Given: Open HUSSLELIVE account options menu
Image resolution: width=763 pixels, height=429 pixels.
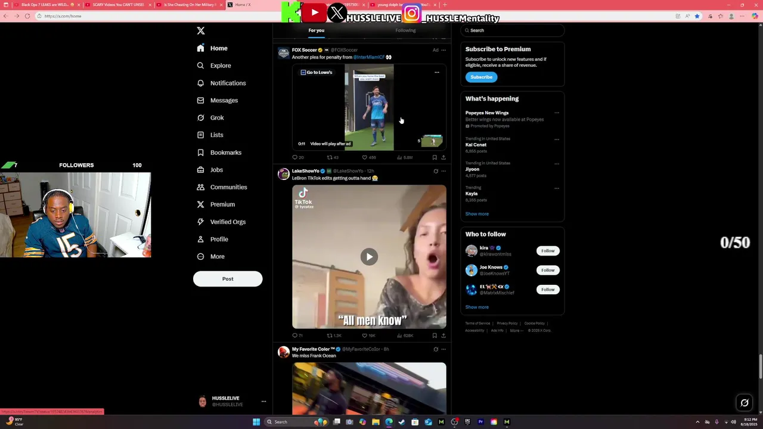Looking at the screenshot, I should point(263,402).
